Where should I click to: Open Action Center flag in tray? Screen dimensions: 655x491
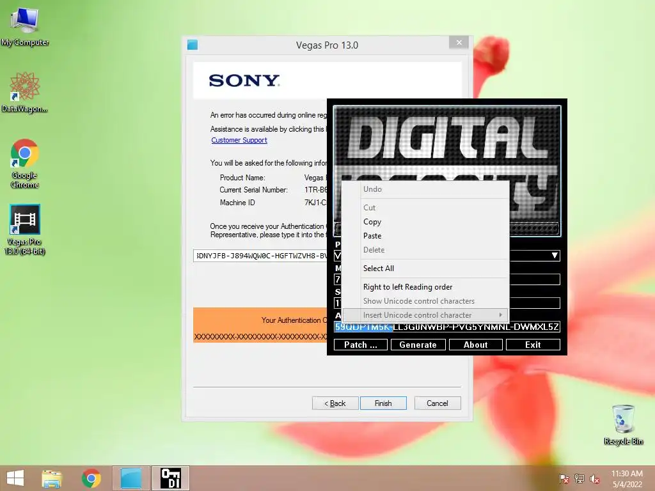point(564,478)
